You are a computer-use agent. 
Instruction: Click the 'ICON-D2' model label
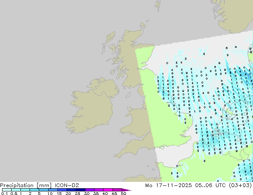tap(67, 185)
